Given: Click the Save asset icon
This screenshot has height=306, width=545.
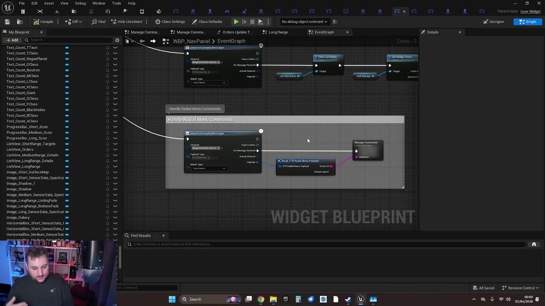Looking at the screenshot, I should click(x=7, y=22).
